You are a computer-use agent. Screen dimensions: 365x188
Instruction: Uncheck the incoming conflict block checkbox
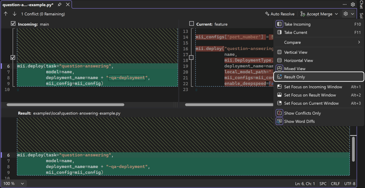click(x=13, y=57)
